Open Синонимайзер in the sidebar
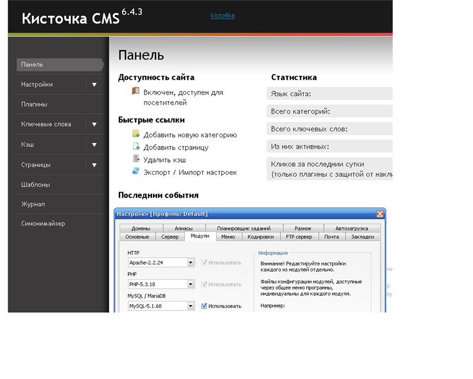Viewport: 473px width, 379px height. [x=43, y=224]
